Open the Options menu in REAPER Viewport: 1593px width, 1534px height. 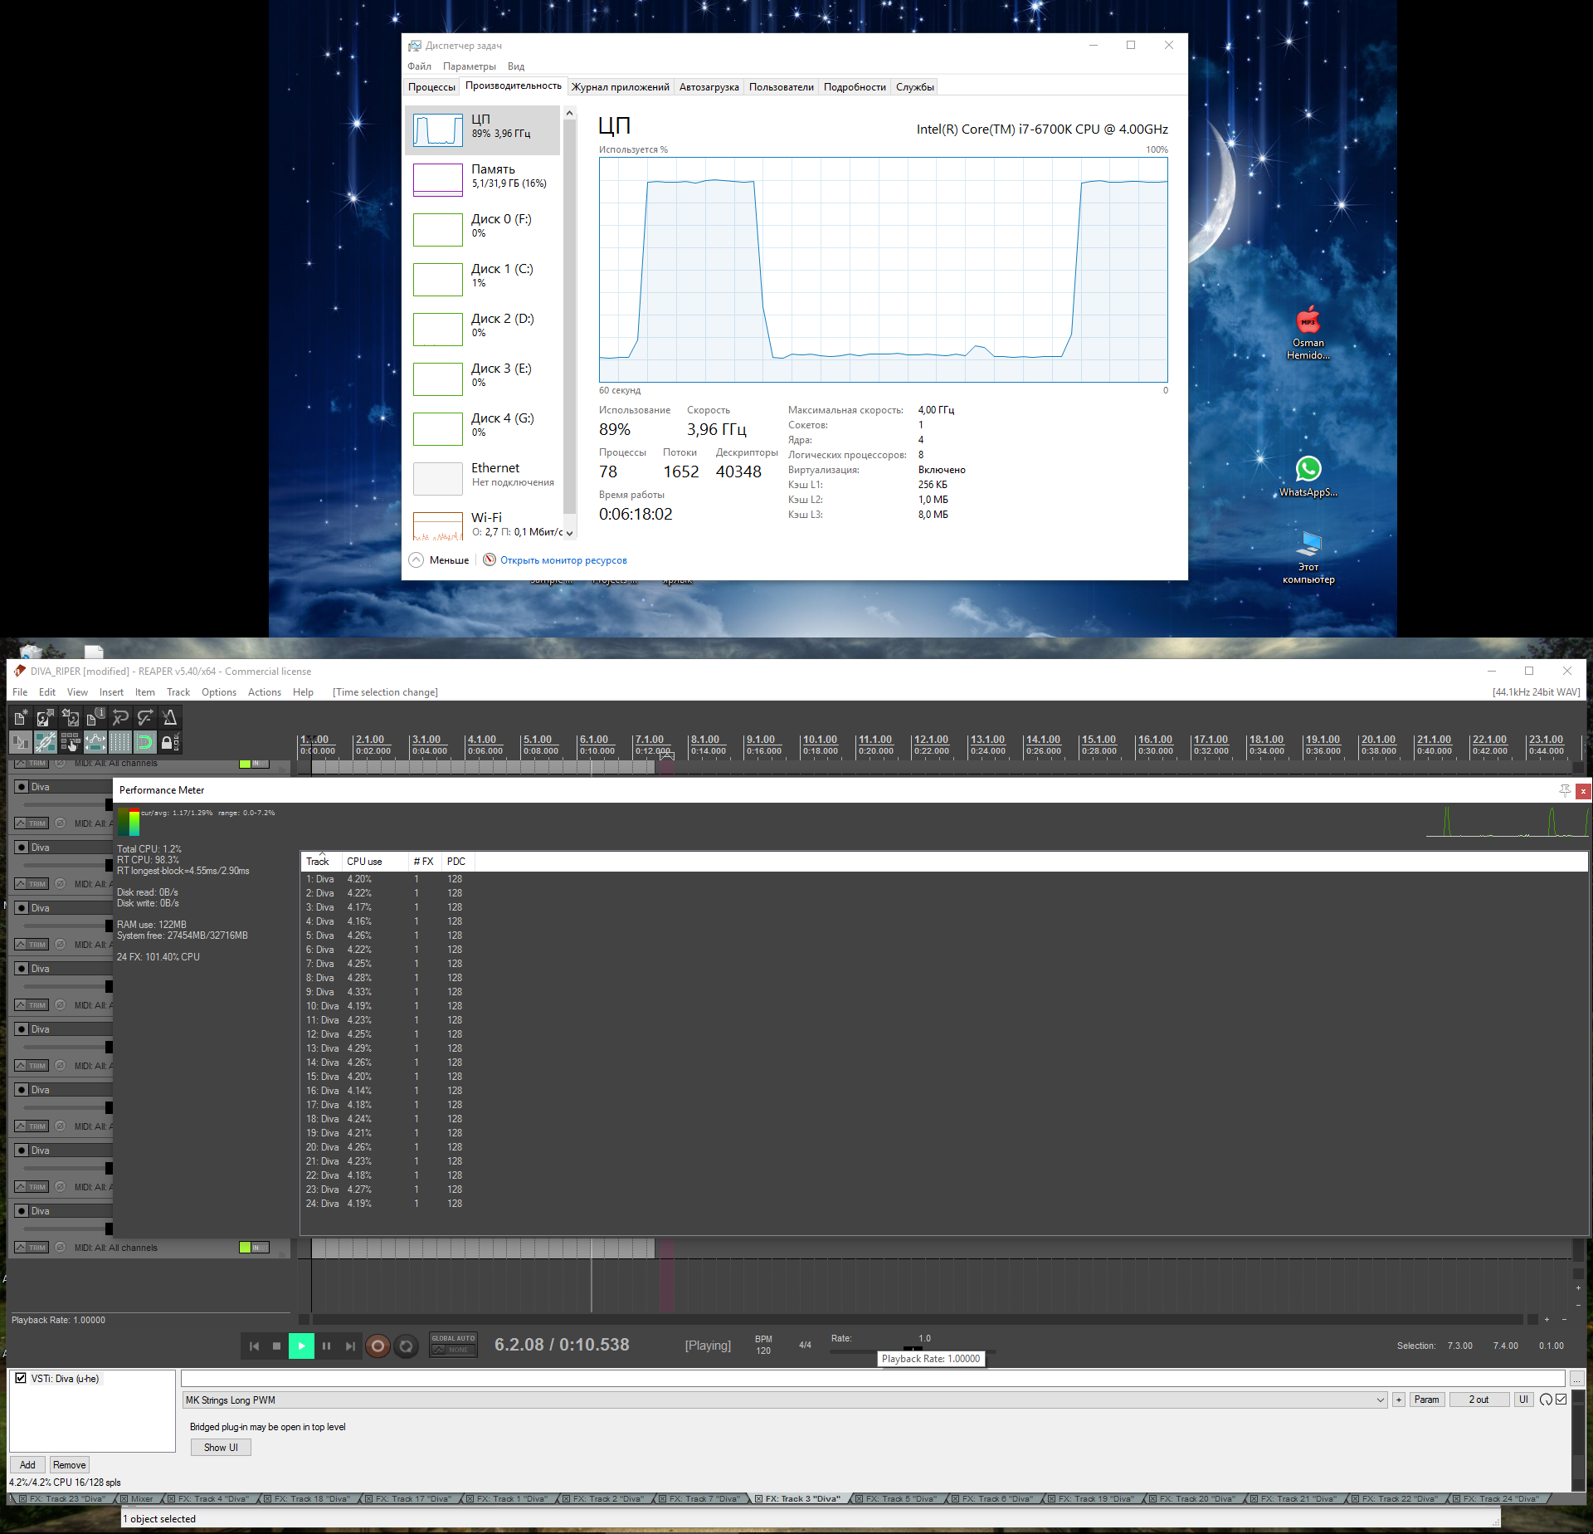pyautogui.click(x=218, y=692)
